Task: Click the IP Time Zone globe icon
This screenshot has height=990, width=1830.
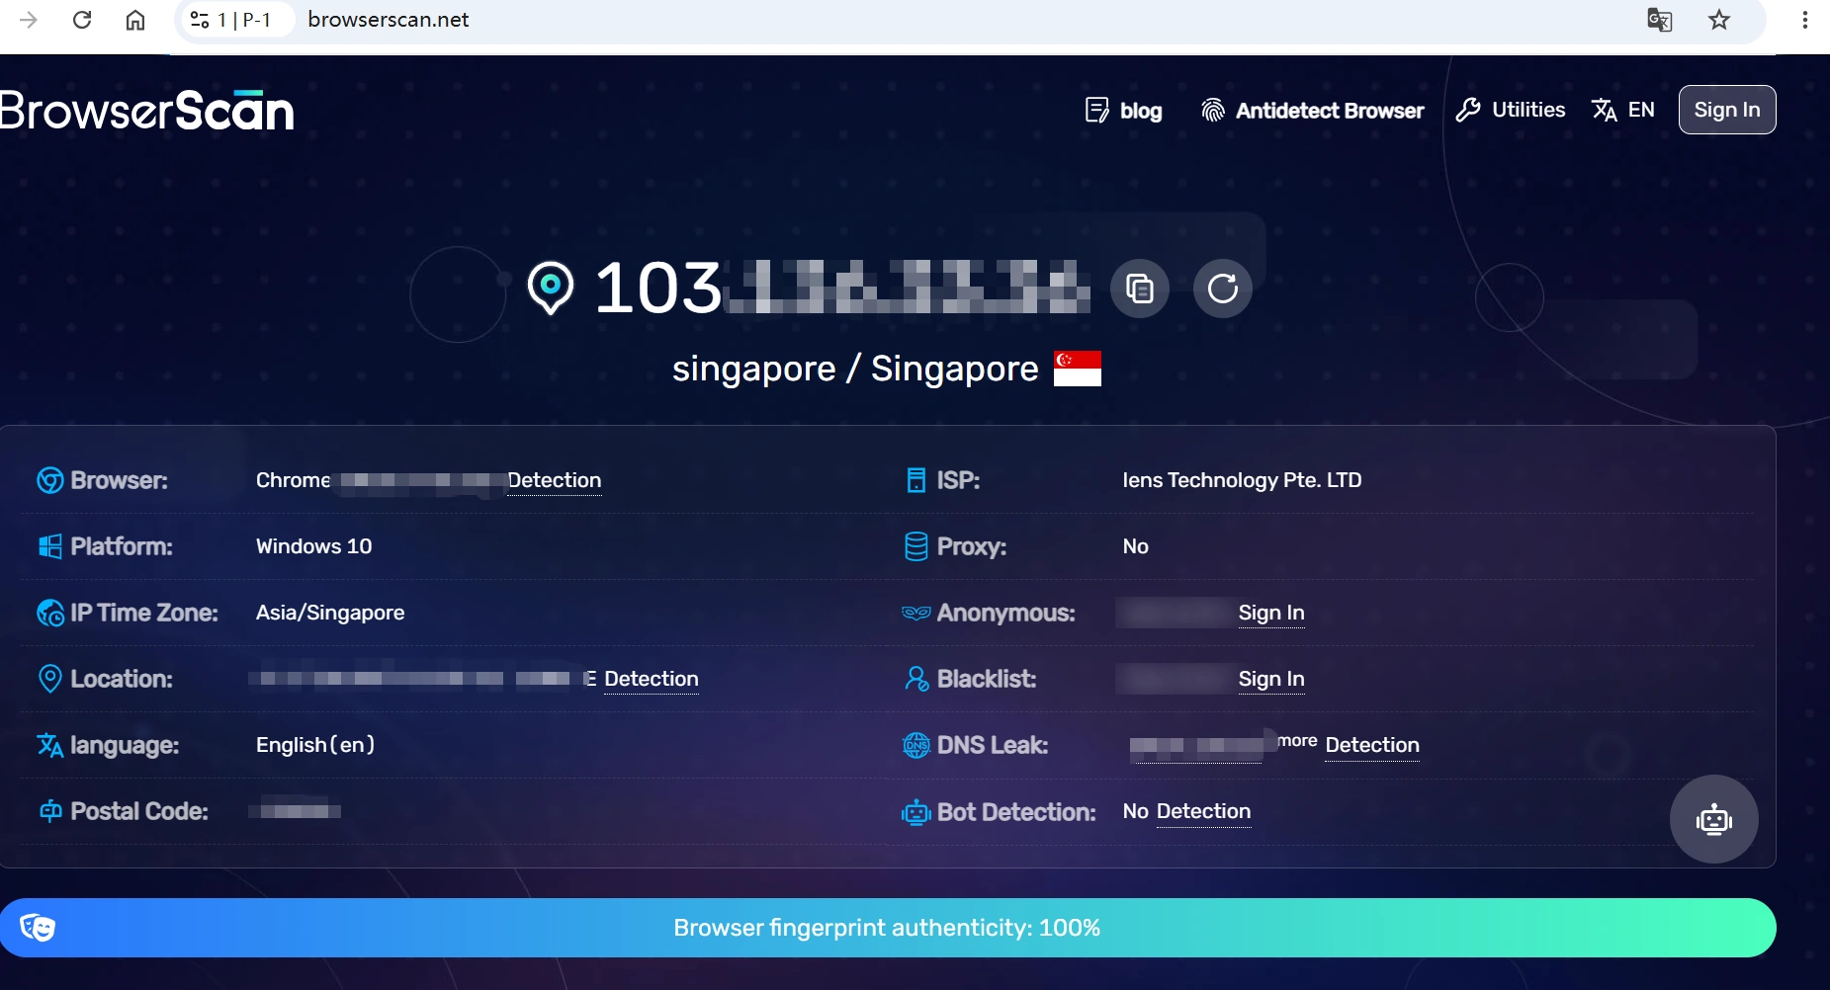Action: [50, 613]
